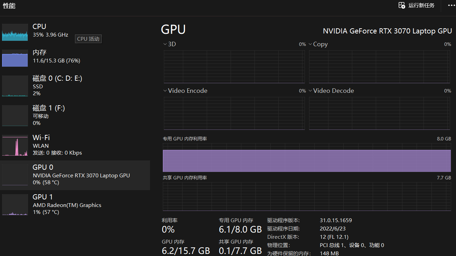
Task: Click the Video Decode graph
Action: pyautogui.click(x=380, y=114)
